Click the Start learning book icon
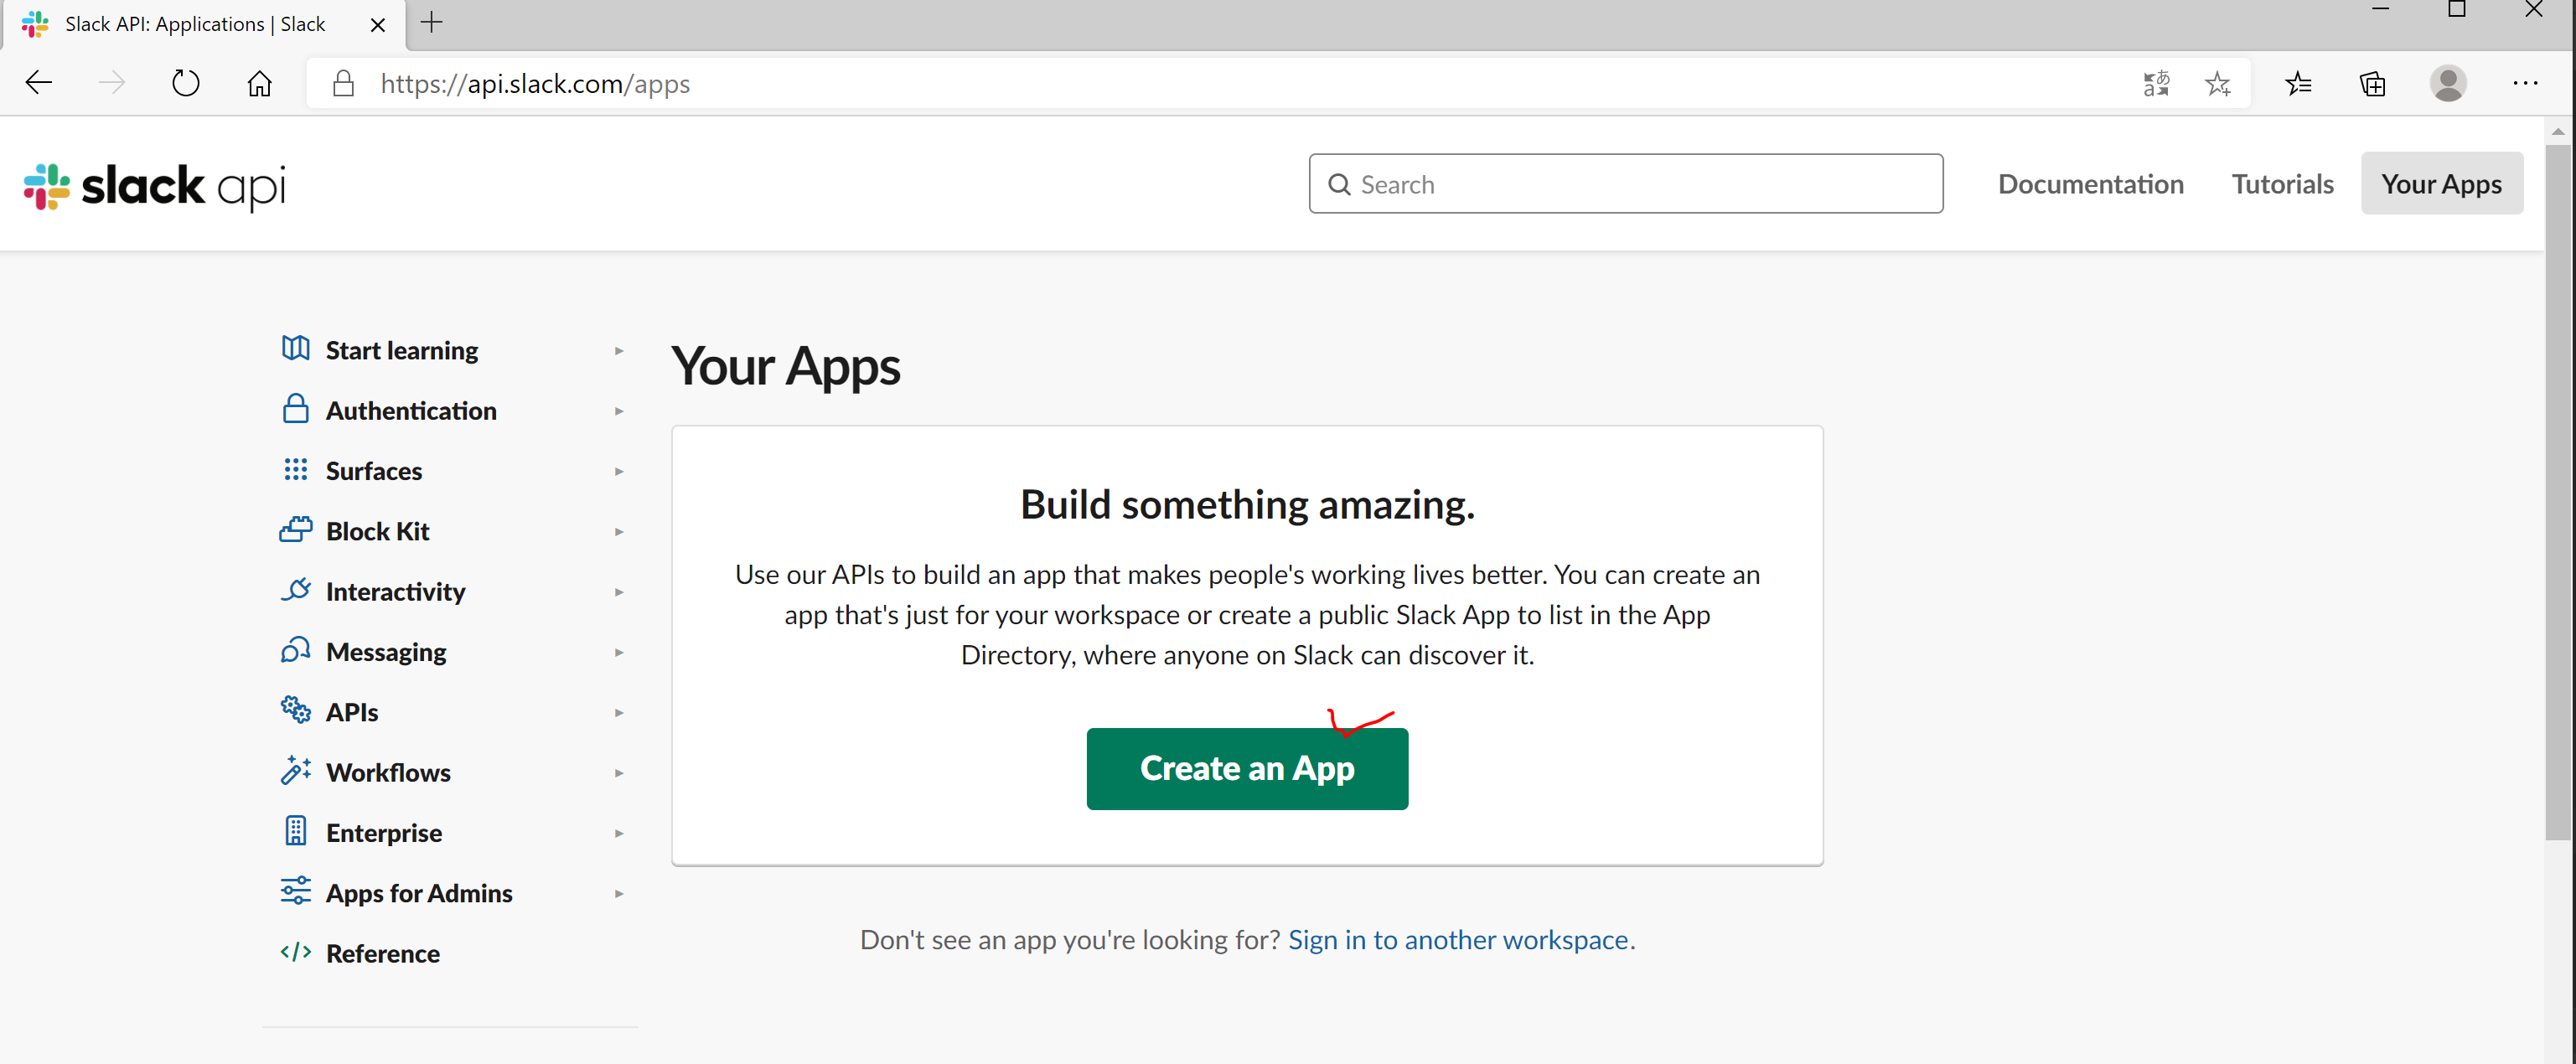Viewport: 2576px width, 1064px height. point(295,349)
